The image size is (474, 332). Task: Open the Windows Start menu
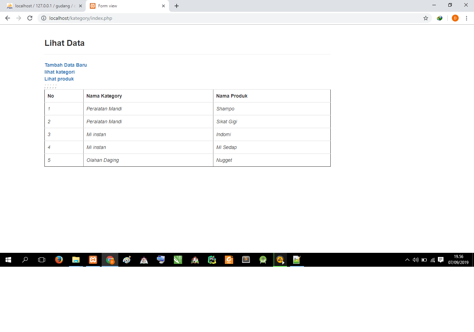(x=8, y=260)
